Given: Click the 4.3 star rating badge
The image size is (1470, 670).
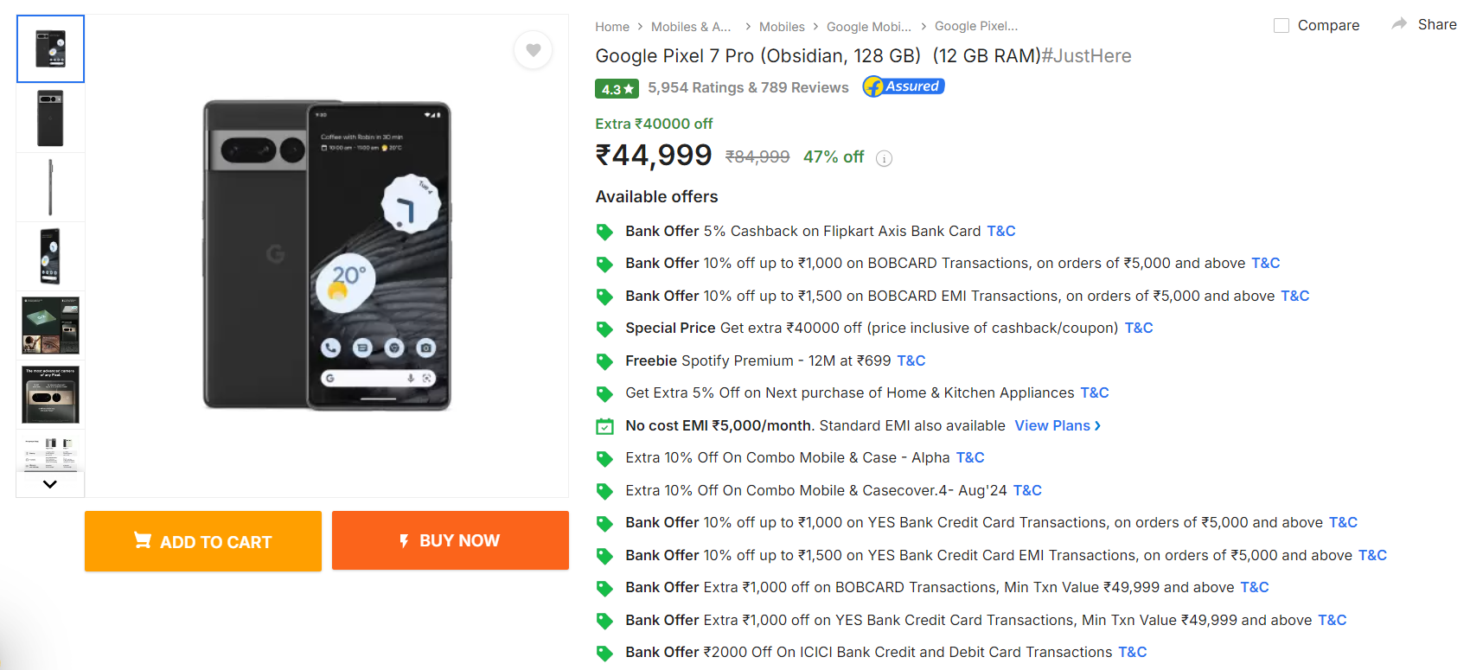Looking at the screenshot, I should (x=617, y=88).
